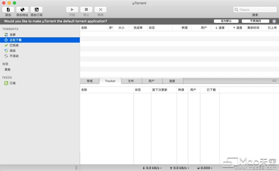Click the 添加地址 add URL icon
Screen dimensions: 279x171
pos(22,10)
